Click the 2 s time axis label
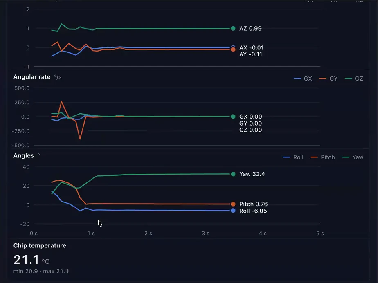 click(148, 234)
